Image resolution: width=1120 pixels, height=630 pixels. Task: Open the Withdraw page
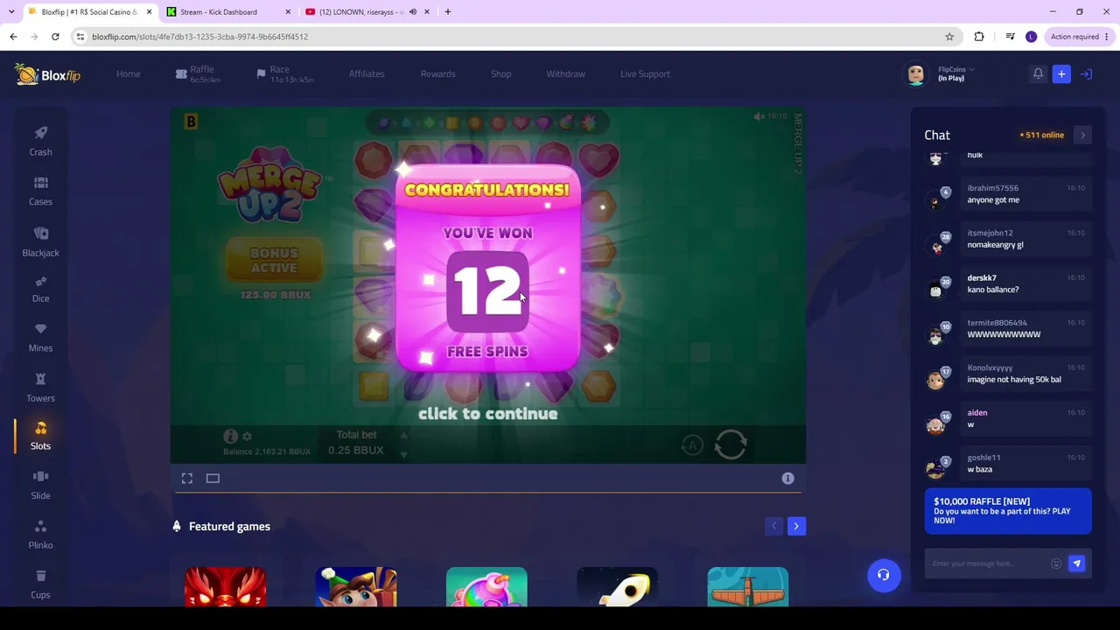pos(566,74)
